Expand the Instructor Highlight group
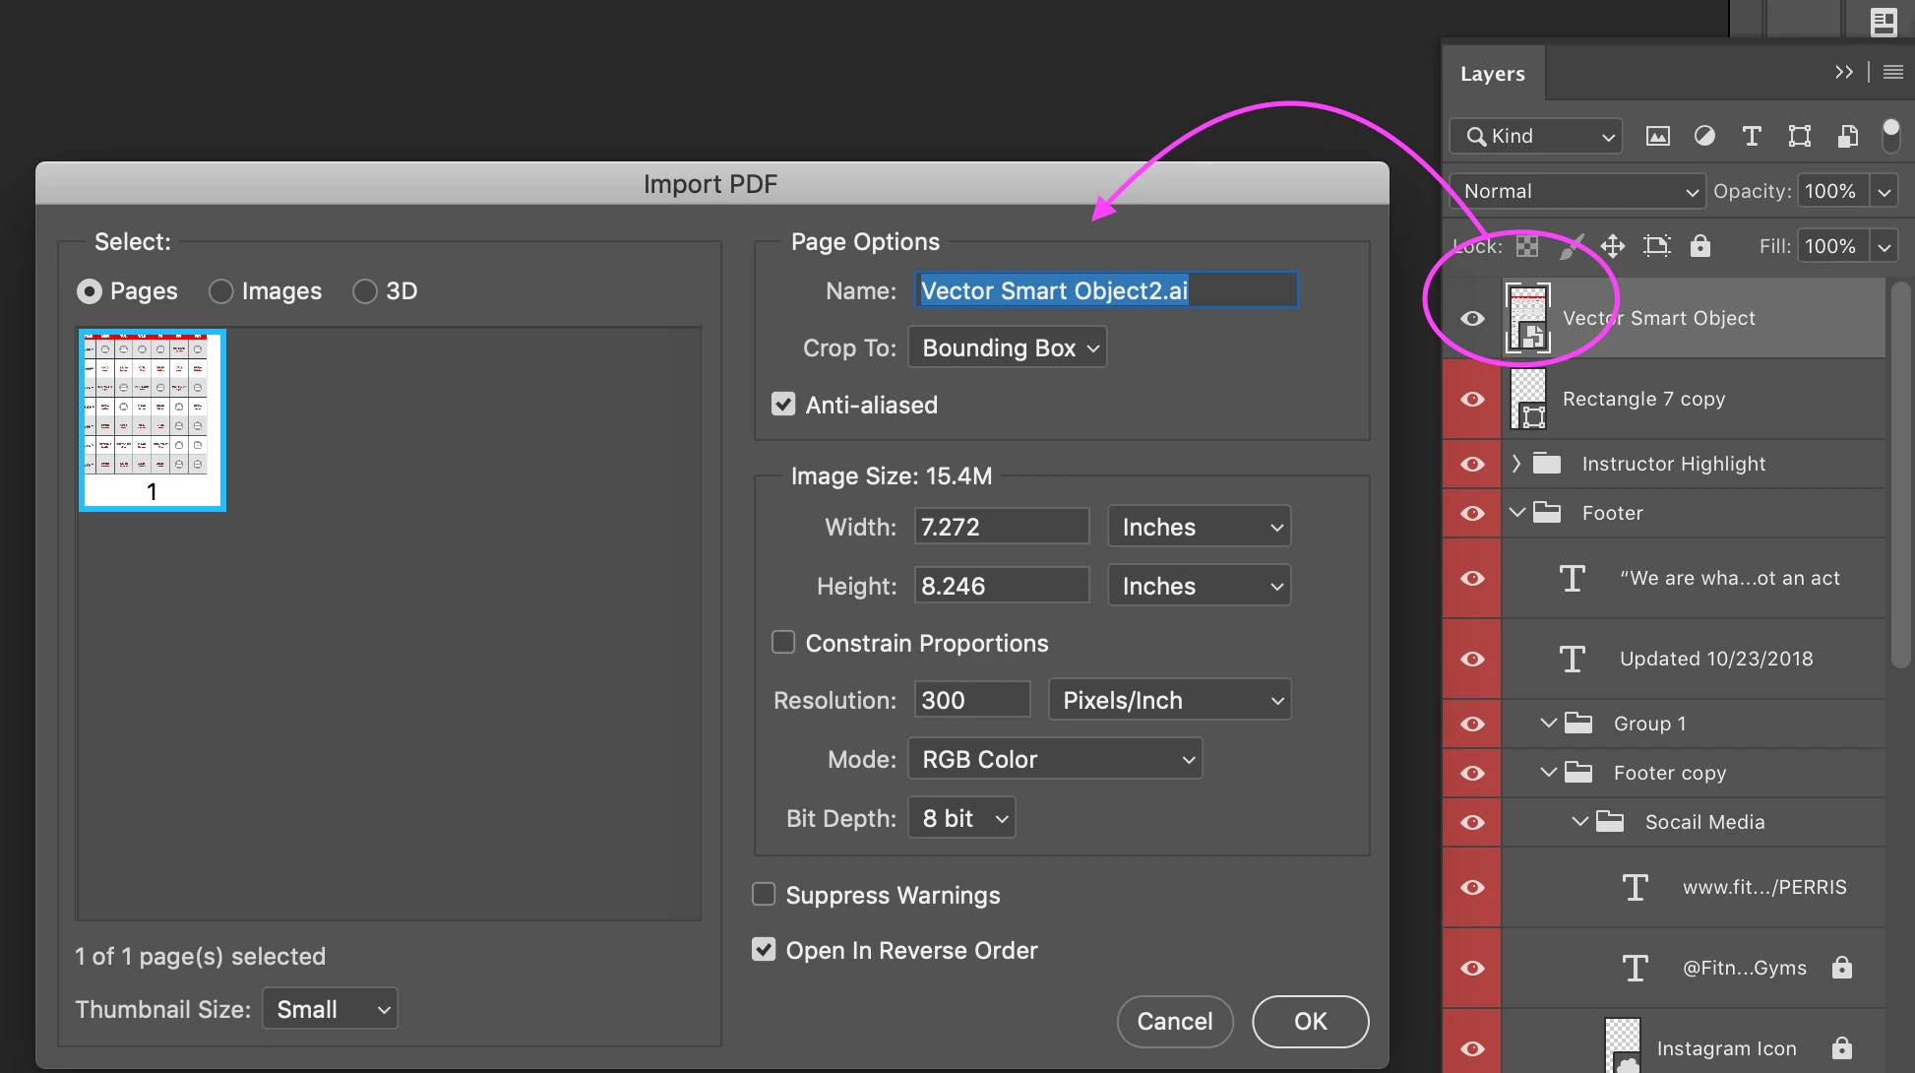The height and width of the screenshot is (1073, 1915). (1516, 464)
